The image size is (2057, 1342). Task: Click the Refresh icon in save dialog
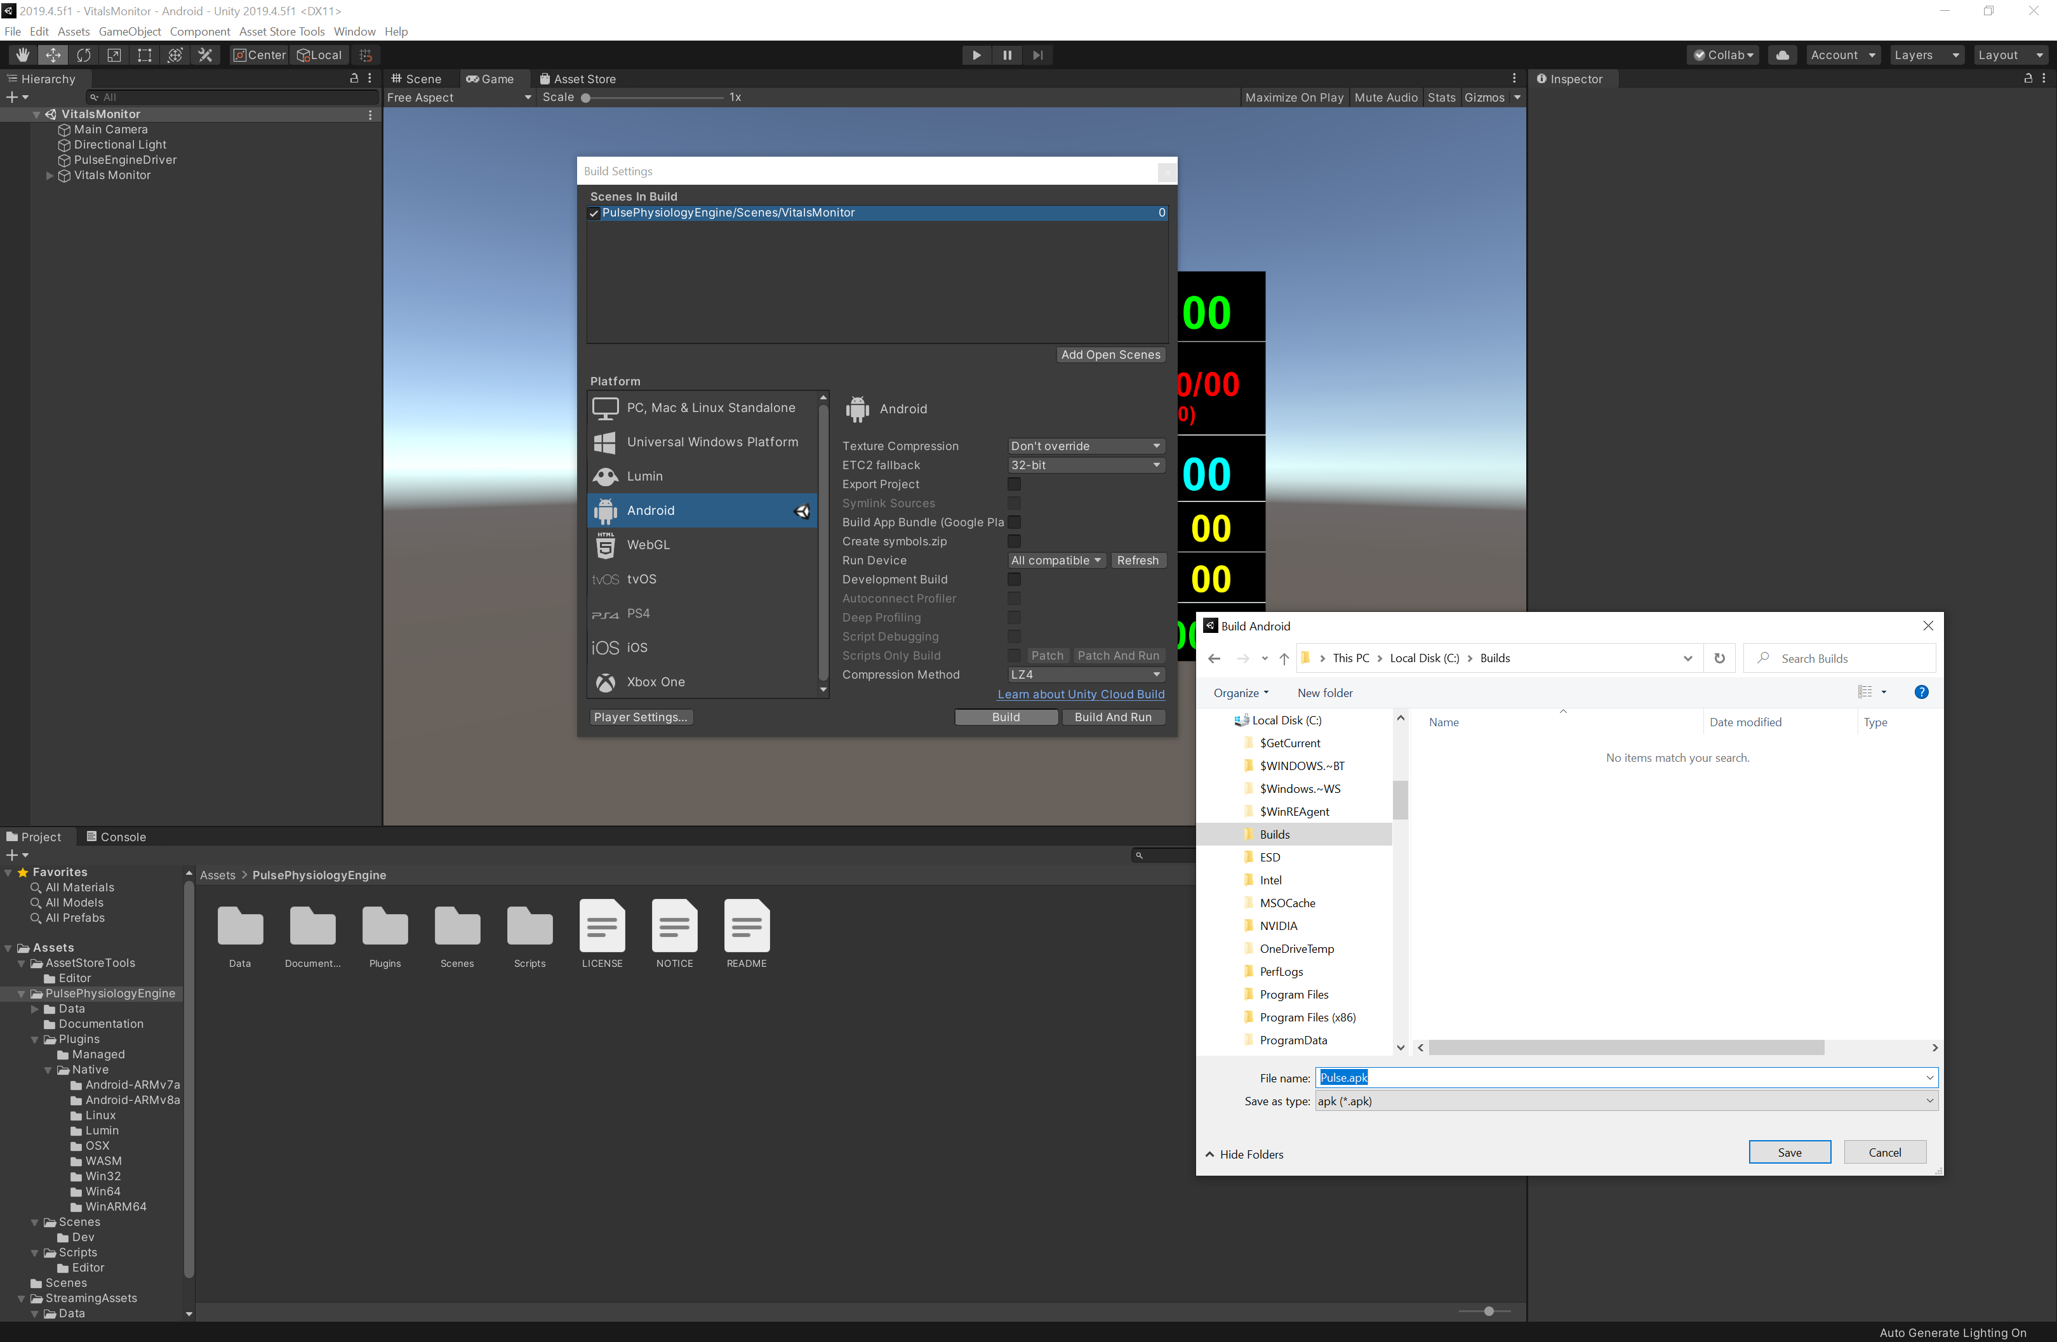coord(1719,658)
